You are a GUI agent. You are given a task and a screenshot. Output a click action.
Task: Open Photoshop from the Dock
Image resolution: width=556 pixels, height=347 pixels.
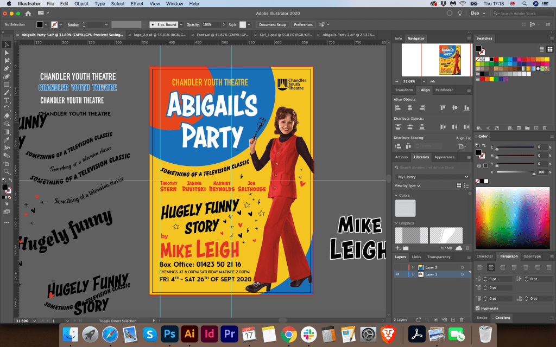point(170,333)
